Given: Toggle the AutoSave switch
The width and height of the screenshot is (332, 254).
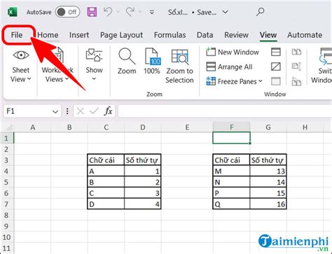Looking at the screenshot, I should coord(68,12).
